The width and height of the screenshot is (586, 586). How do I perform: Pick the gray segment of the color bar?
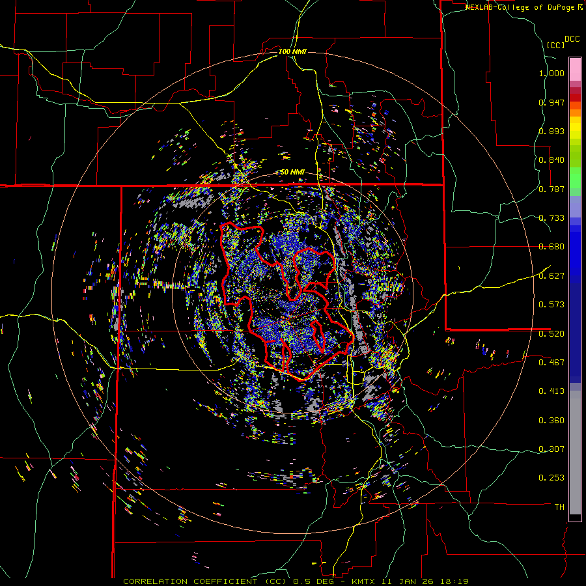[x=575, y=453]
